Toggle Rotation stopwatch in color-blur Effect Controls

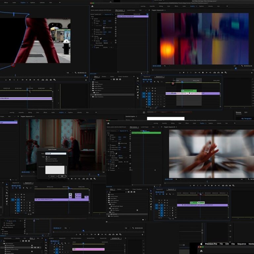coord(95,30)
